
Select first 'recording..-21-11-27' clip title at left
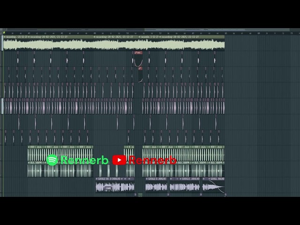click(16, 37)
